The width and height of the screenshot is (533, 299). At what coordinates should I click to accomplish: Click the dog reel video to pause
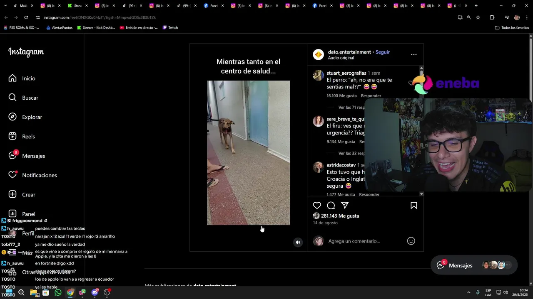pos(249,153)
